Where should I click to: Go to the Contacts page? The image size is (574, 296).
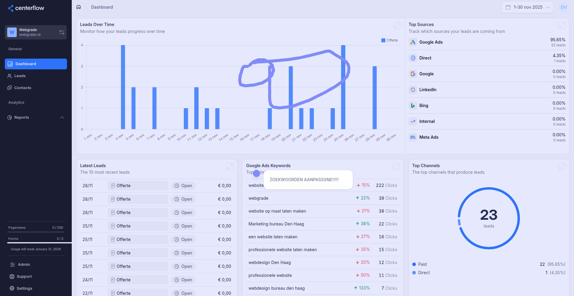[22, 88]
